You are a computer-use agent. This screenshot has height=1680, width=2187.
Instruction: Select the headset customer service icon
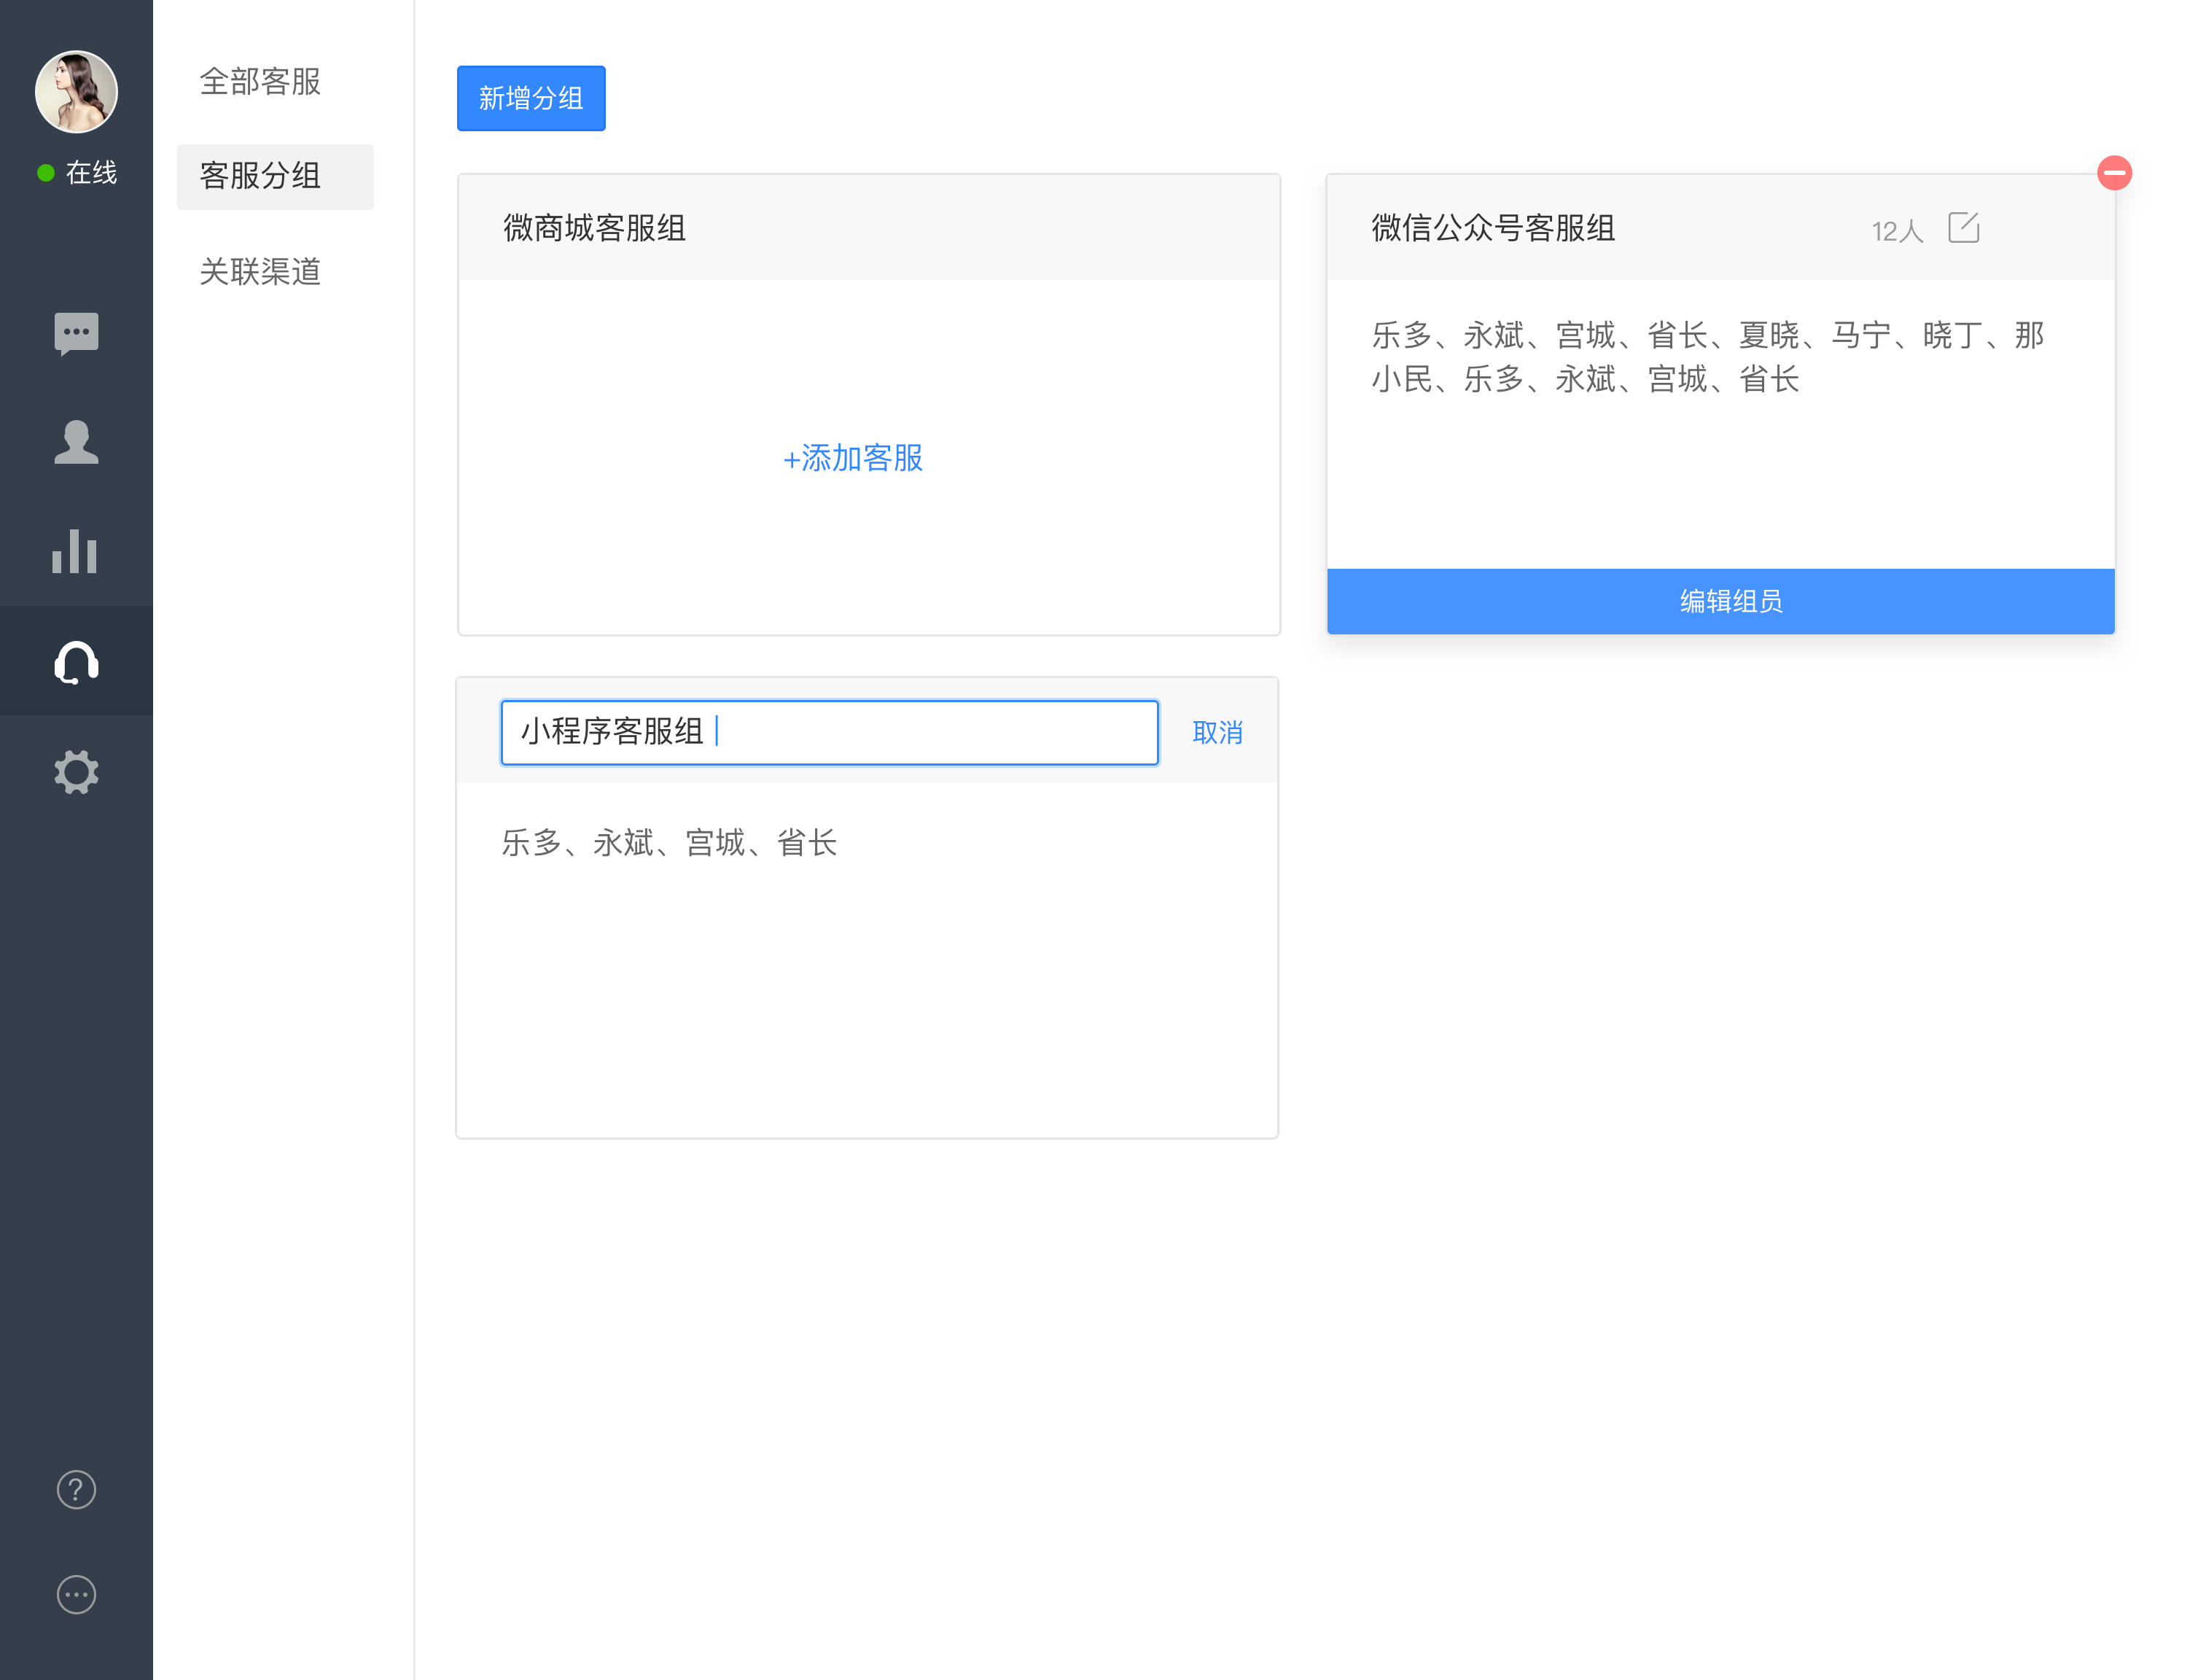pyautogui.click(x=76, y=662)
